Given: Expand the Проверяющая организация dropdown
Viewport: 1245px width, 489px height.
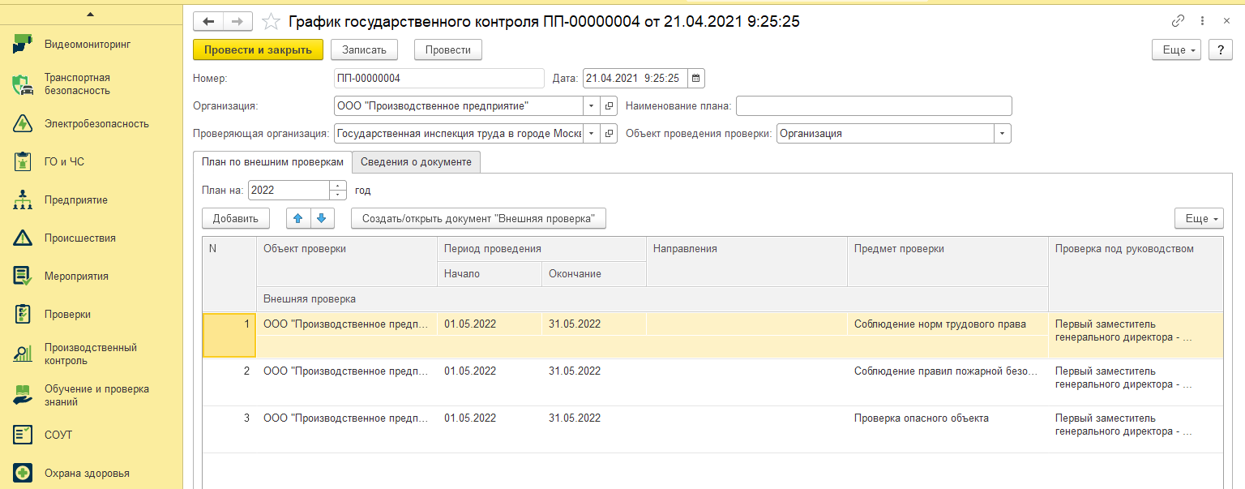Looking at the screenshot, I should 592,134.
